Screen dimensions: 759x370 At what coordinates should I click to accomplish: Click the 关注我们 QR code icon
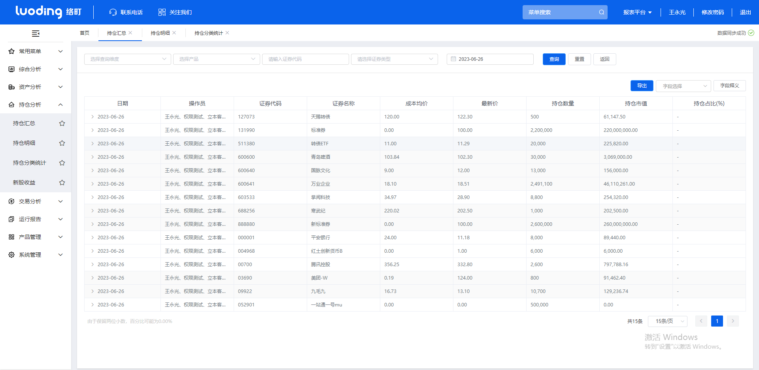click(x=162, y=12)
